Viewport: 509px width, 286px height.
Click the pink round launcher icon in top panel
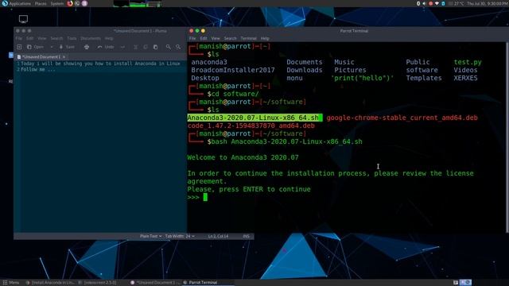point(84,3)
